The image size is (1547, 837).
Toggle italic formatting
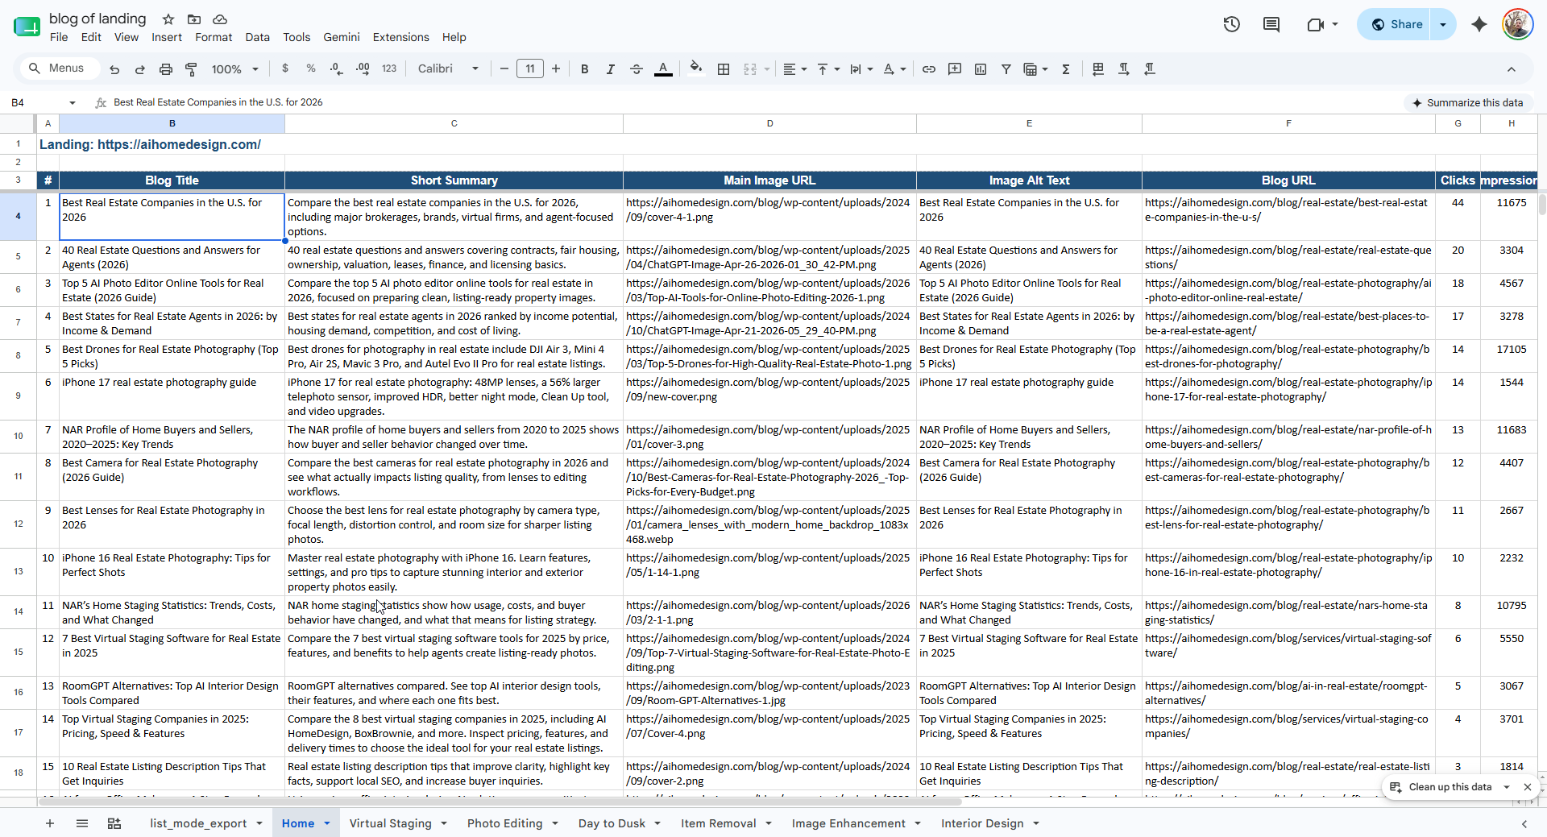(611, 69)
